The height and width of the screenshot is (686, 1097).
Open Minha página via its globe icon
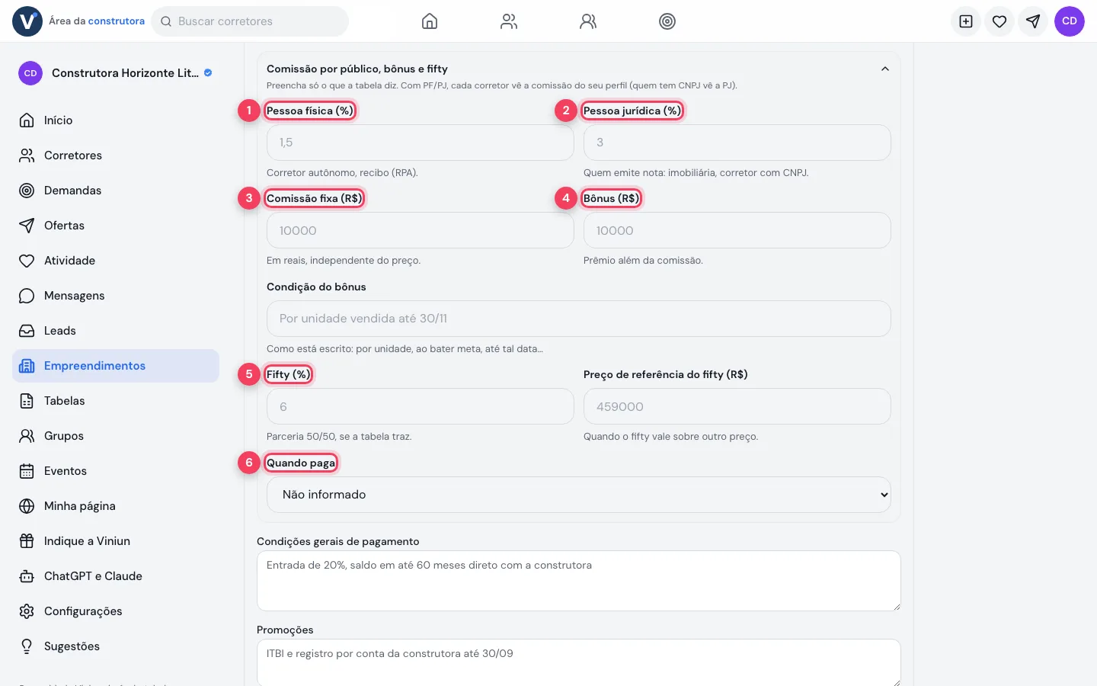tap(27, 506)
